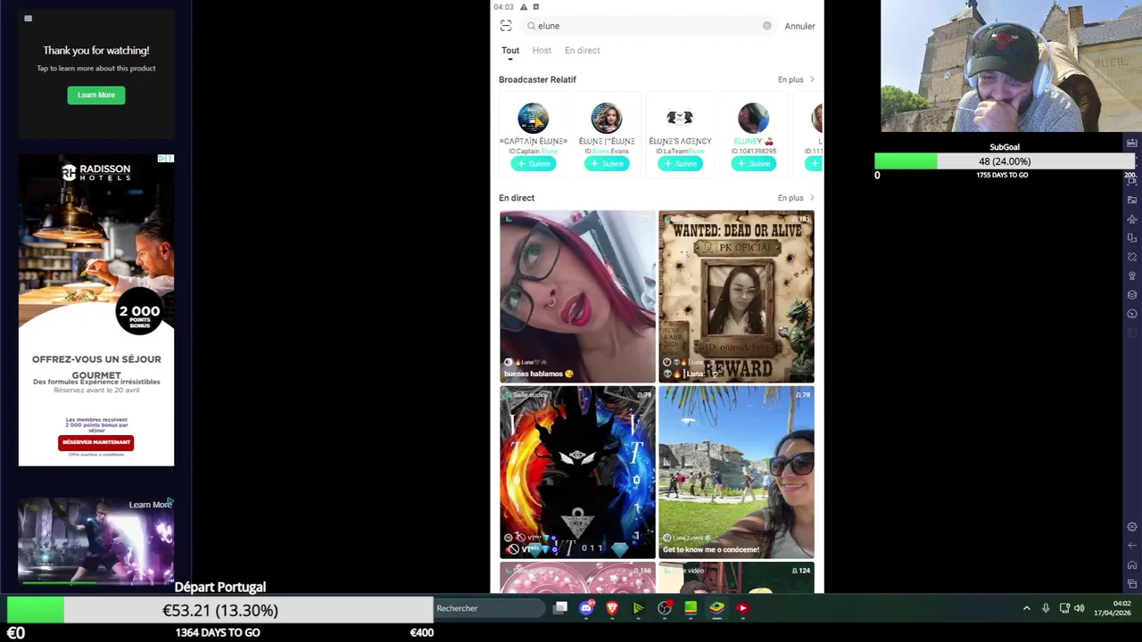Open Eluney's profile avatar
Viewport: 1142px width, 642px height.
(x=753, y=119)
